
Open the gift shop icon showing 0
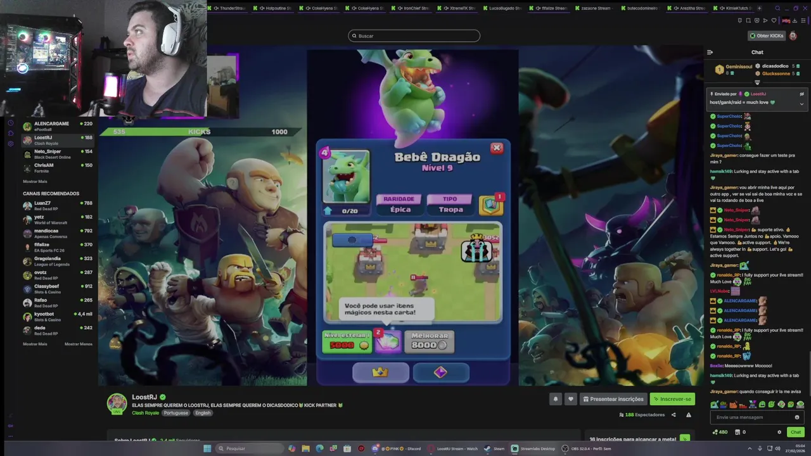(739, 432)
